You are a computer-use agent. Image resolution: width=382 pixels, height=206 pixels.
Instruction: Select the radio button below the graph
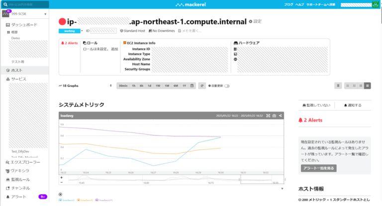click(61, 194)
